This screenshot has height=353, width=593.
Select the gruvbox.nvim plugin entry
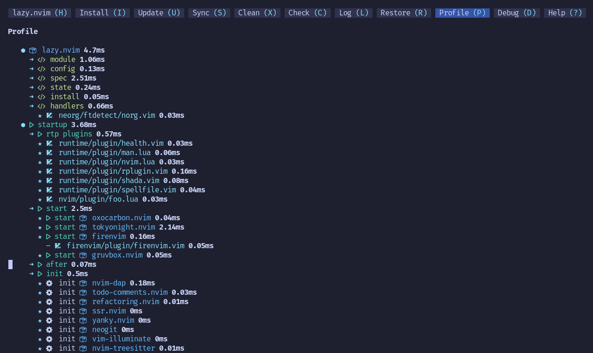(x=117, y=255)
